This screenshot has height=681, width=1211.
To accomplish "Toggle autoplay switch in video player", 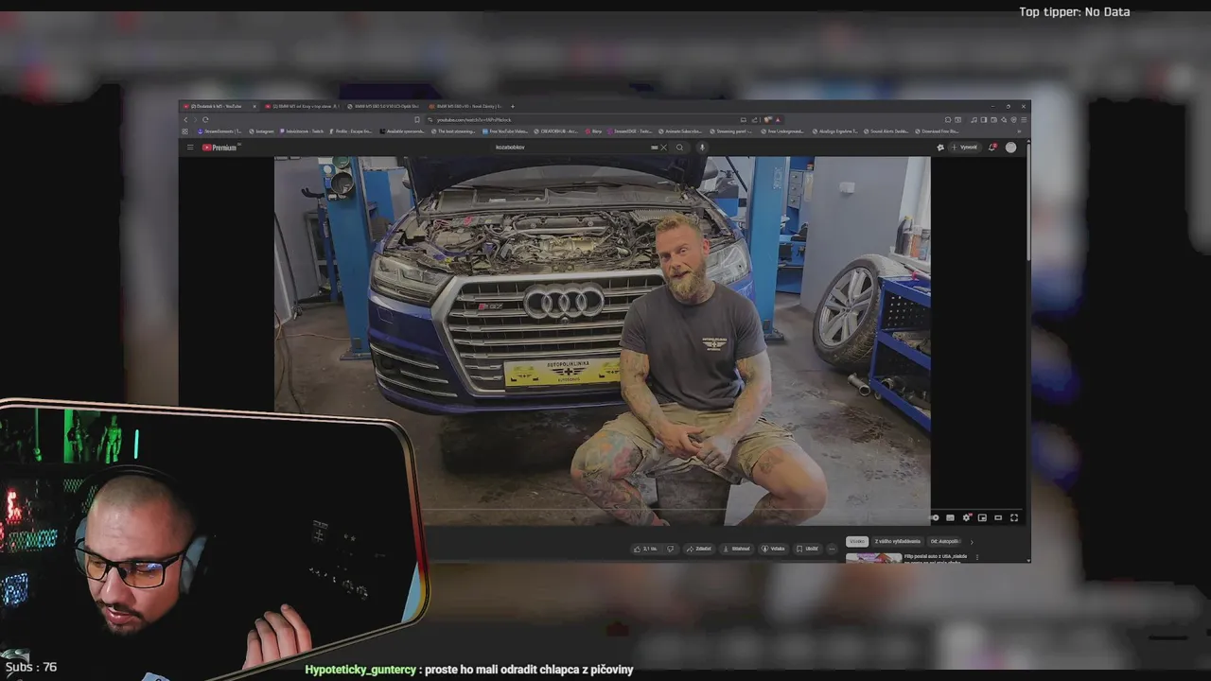I will tap(934, 517).
